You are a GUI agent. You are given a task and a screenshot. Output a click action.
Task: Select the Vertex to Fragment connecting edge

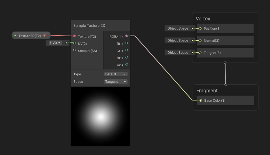tap(225, 74)
